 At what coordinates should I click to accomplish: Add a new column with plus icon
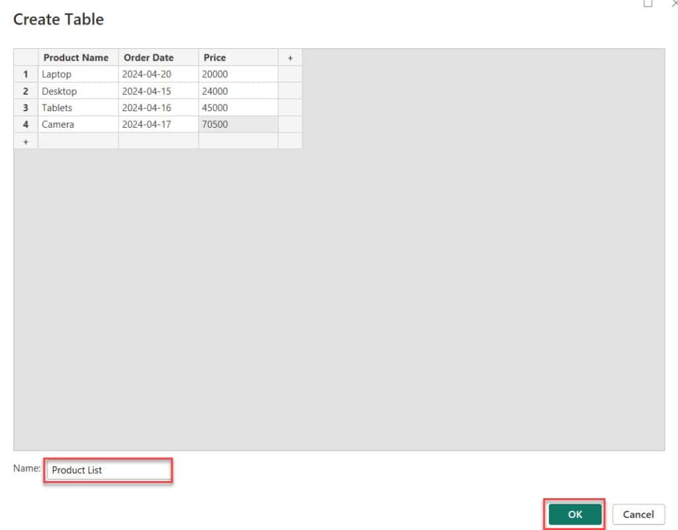(x=290, y=58)
